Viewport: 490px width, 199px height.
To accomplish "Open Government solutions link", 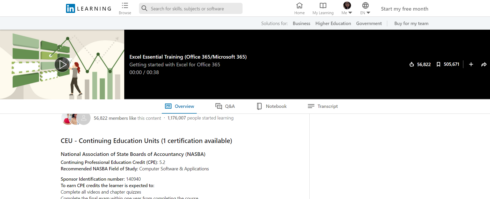I will point(369,23).
